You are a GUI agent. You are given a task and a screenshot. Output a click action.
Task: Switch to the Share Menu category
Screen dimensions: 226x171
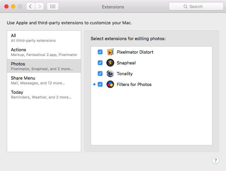tap(44, 80)
